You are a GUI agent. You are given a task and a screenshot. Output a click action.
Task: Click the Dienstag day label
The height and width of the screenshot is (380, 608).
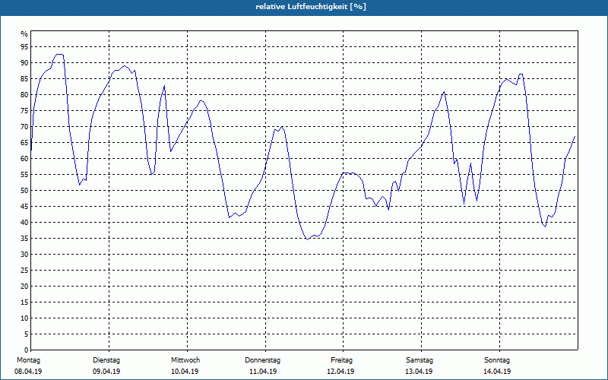[x=106, y=360]
